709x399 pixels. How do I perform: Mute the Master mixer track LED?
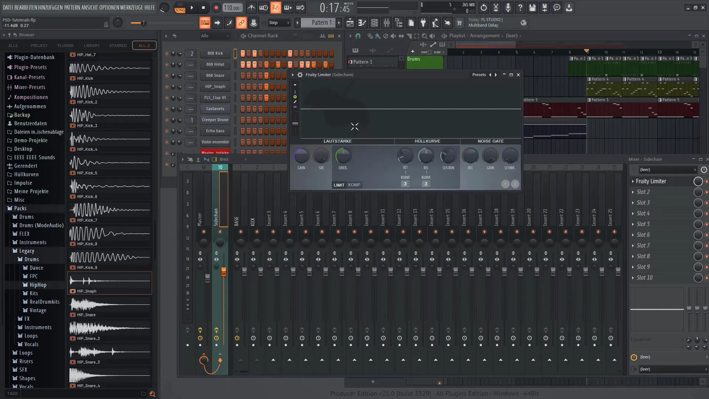204,232
